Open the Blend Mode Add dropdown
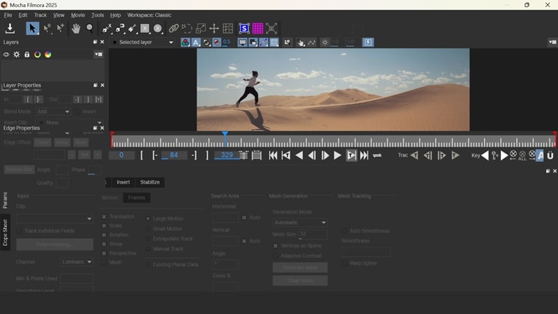This screenshot has width=558, height=314. click(x=53, y=112)
